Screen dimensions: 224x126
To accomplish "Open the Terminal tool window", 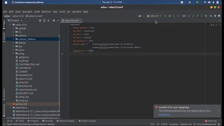I will pyautogui.click(x=48, y=121).
